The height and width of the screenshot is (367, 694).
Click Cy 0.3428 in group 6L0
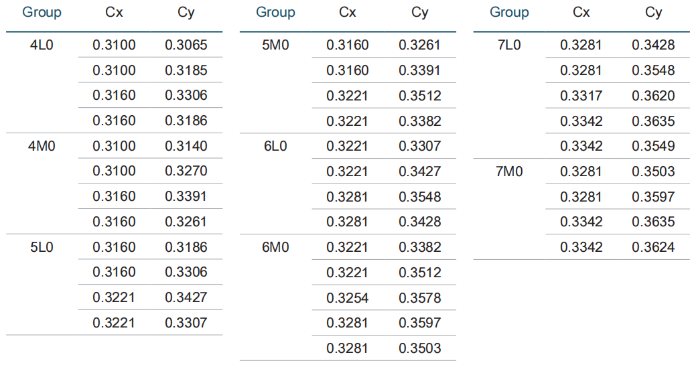click(x=419, y=222)
